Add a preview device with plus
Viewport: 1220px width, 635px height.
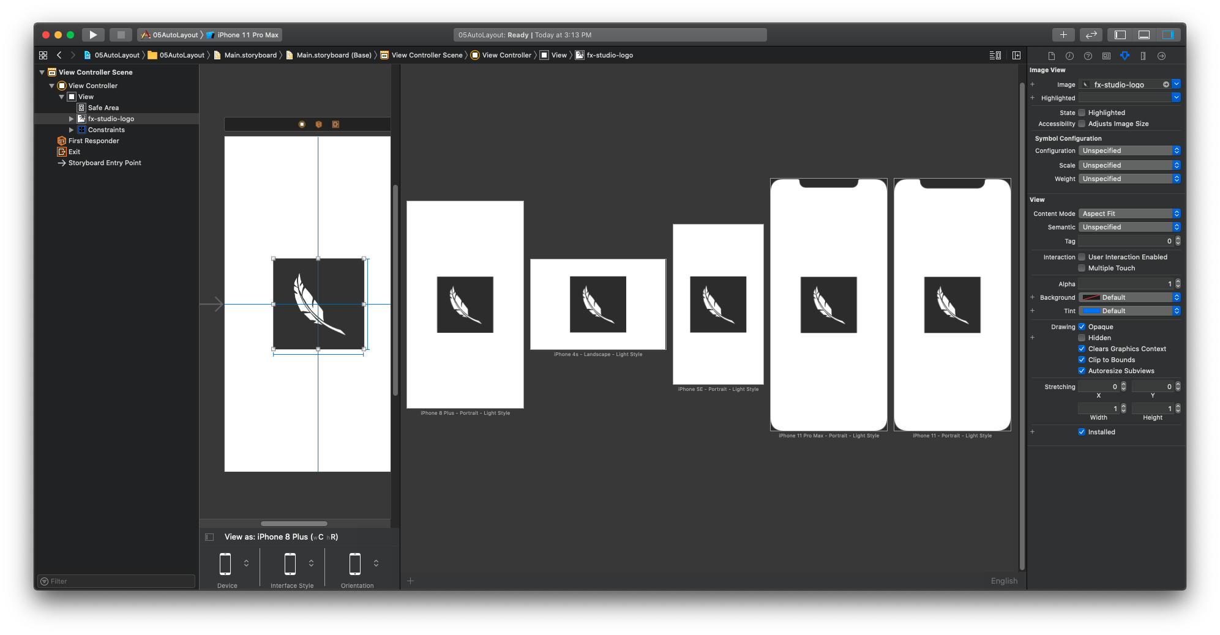point(411,581)
